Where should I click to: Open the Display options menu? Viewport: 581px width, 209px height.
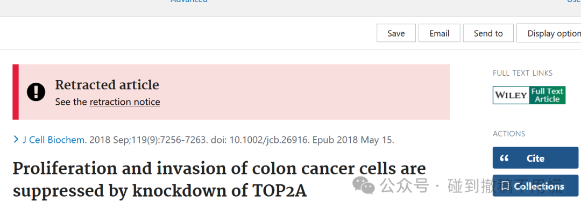549,33
